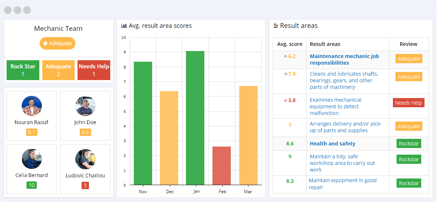Filter by Needs Help members
437x202 pixels.
[94, 70]
